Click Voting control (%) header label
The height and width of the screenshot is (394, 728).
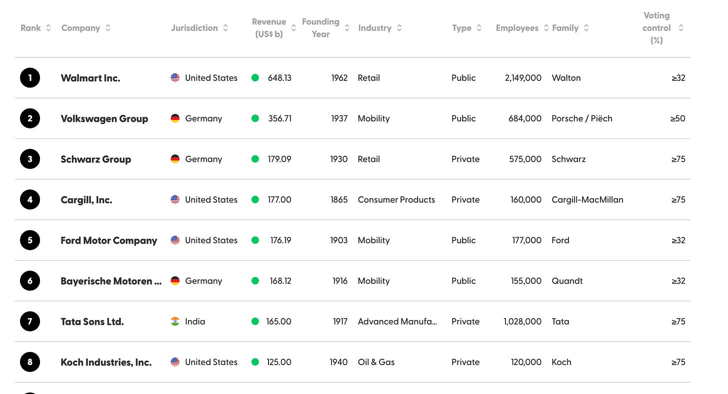(x=656, y=28)
